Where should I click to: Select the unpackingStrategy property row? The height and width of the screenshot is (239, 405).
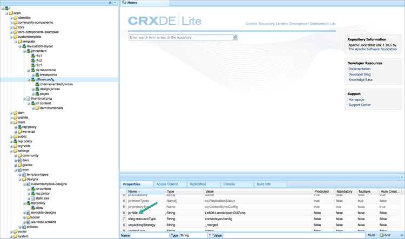click(x=260, y=225)
